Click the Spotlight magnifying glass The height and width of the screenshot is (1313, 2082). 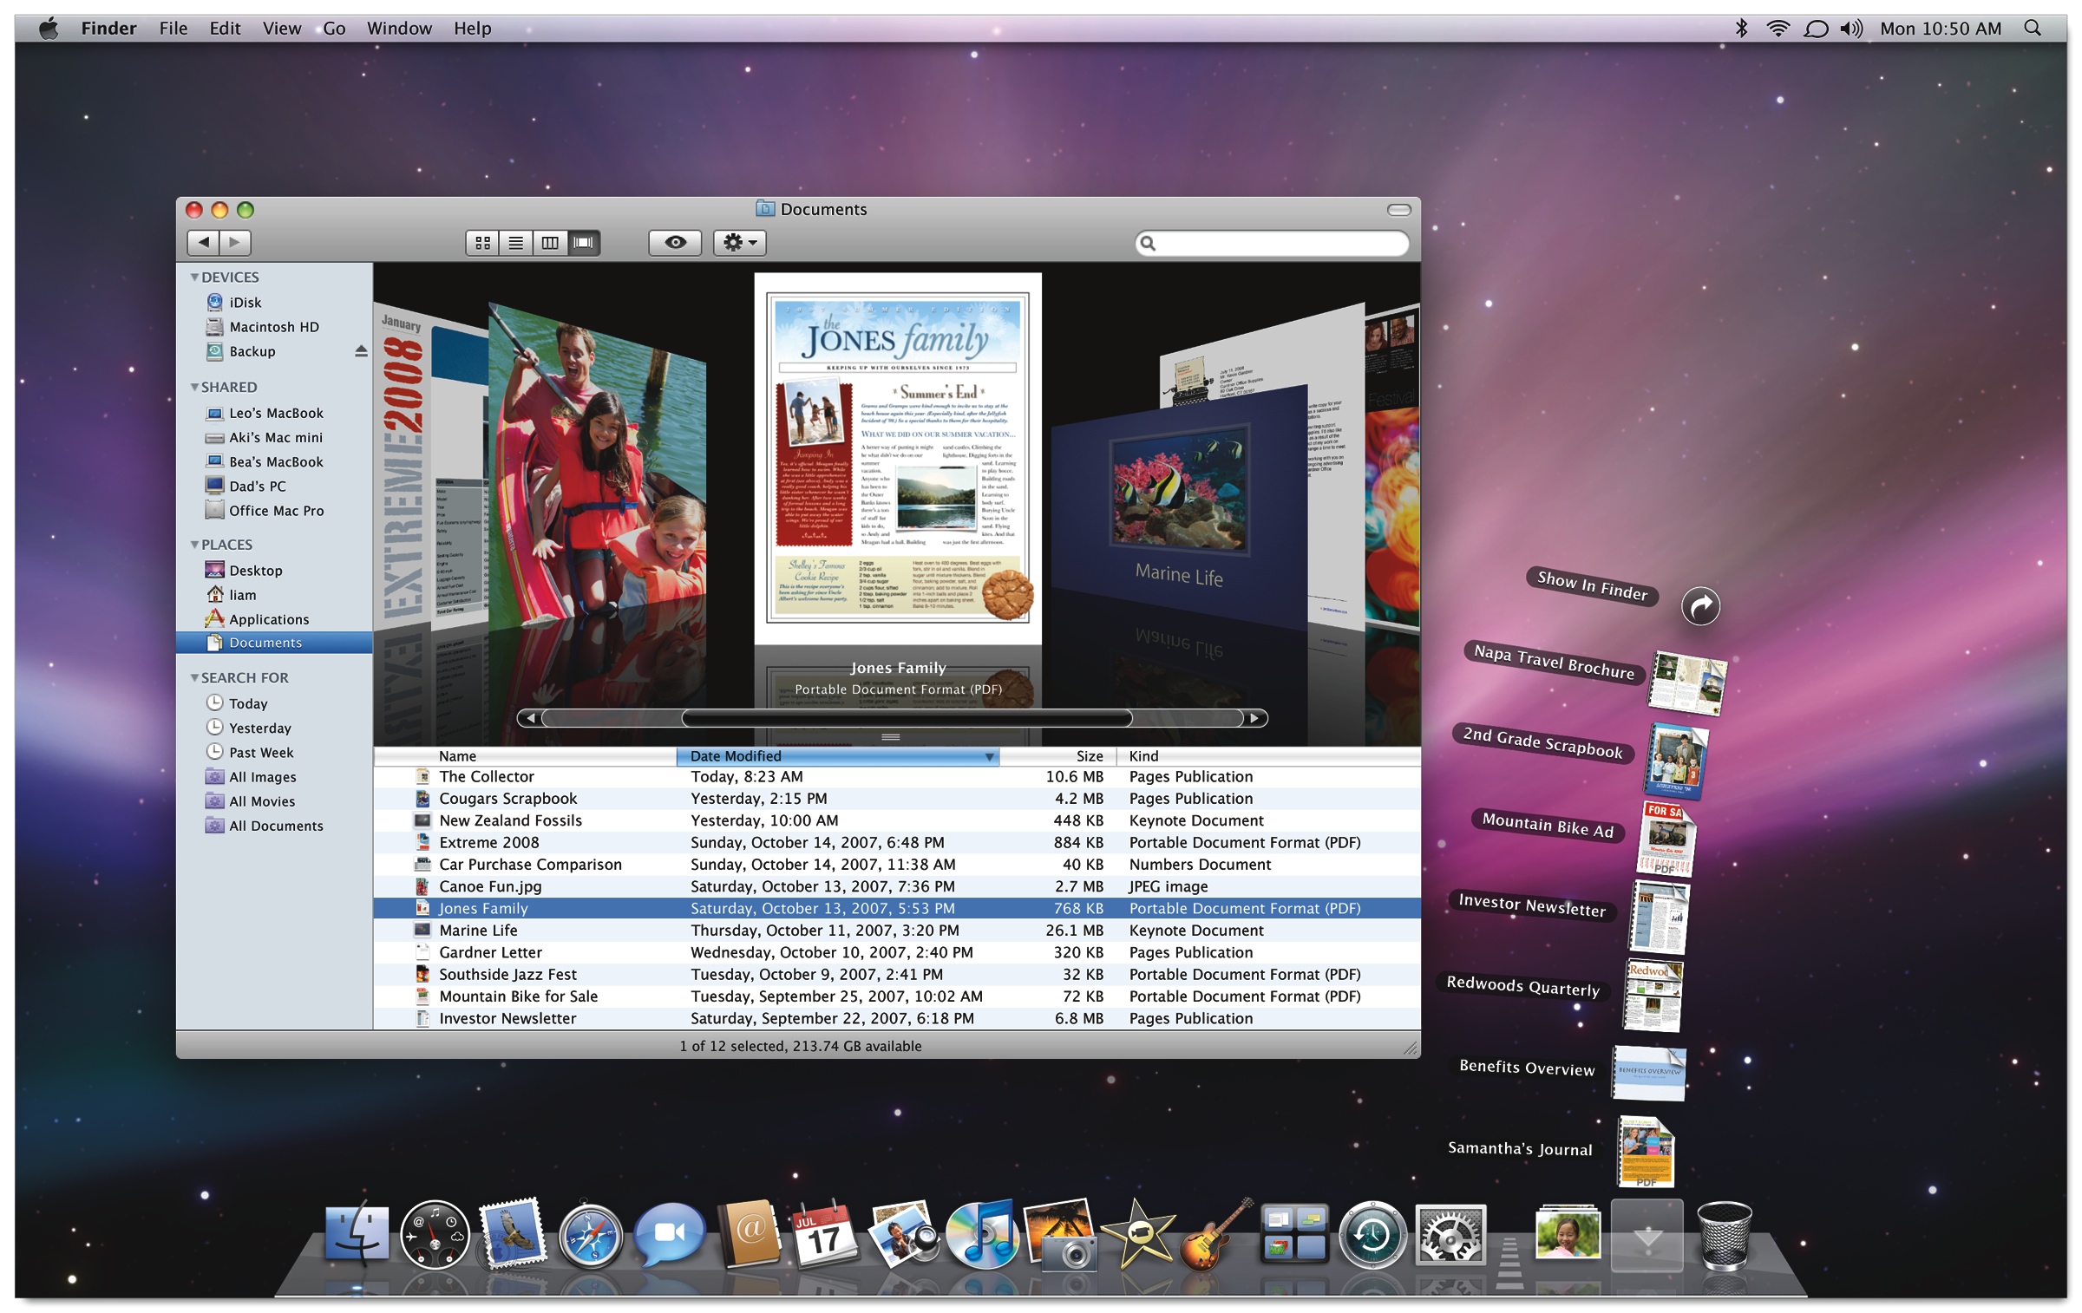2033,29
